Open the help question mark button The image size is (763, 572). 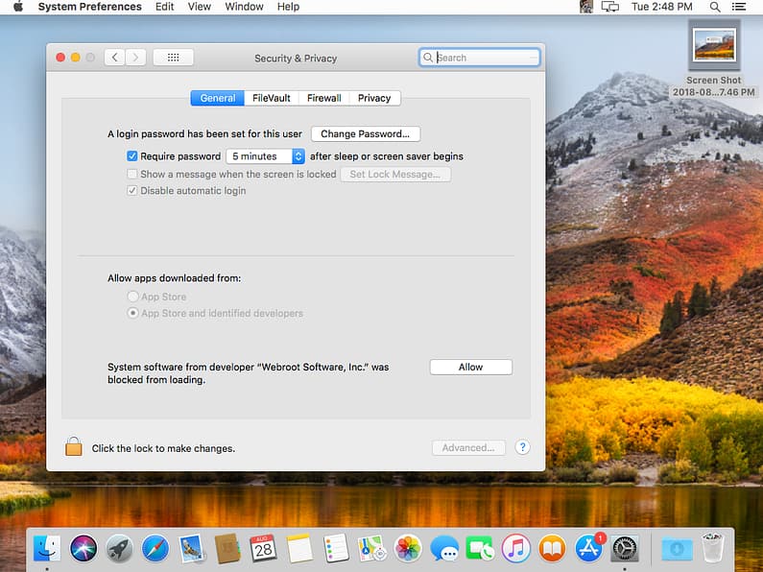click(522, 447)
